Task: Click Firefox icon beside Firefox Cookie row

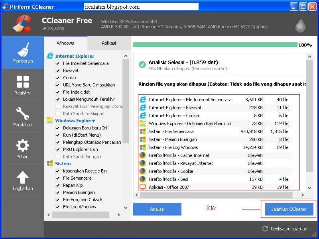Action: point(143,171)
